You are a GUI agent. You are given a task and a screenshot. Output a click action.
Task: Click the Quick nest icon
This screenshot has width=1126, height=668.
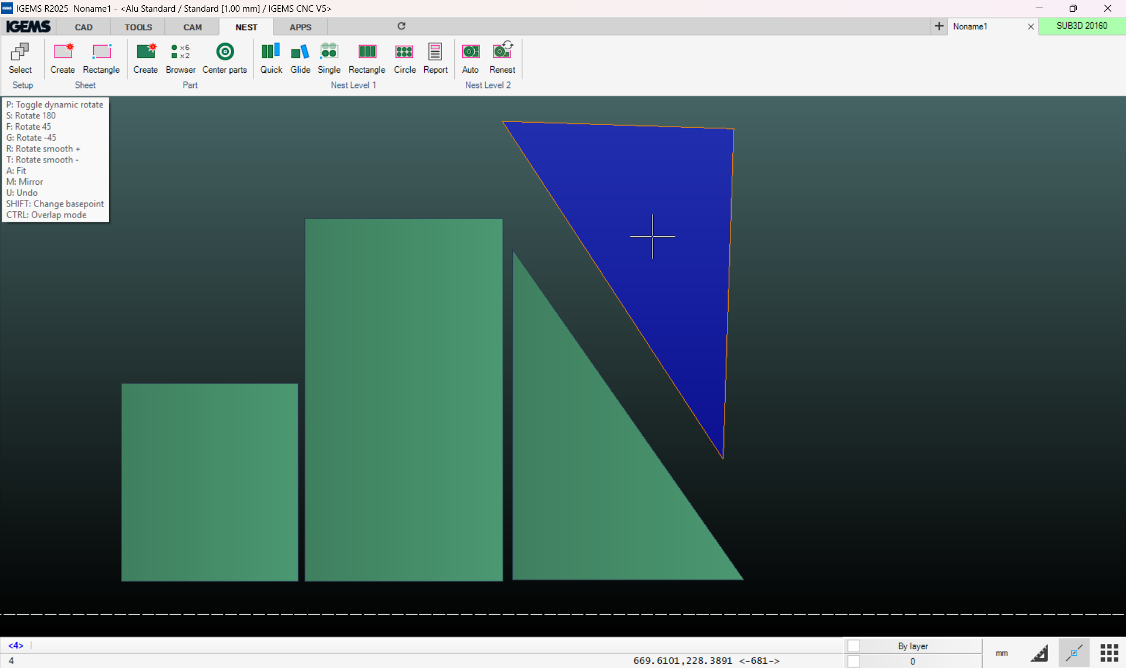pyautogui.click(x=270, y=58)
